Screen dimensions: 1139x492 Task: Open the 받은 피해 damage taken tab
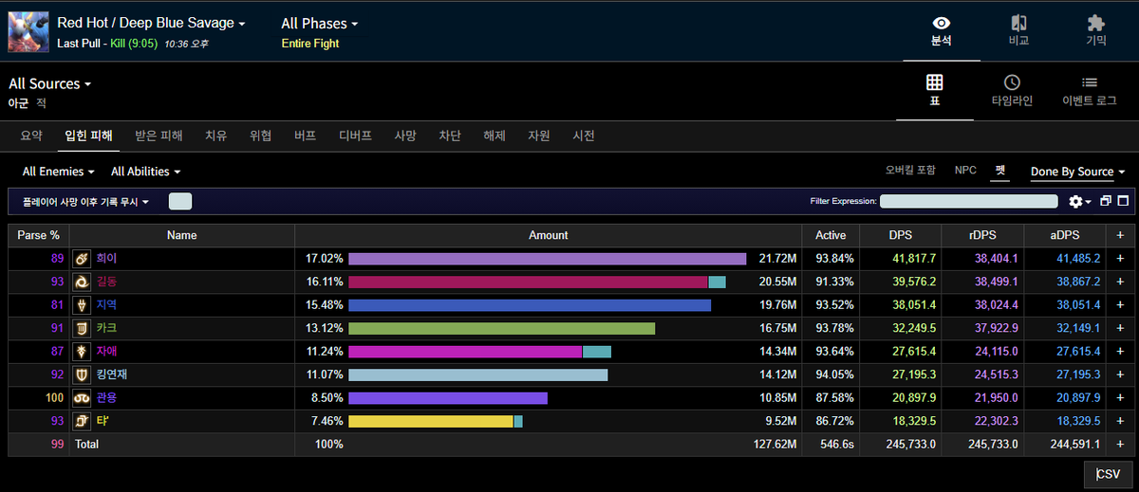159,136
